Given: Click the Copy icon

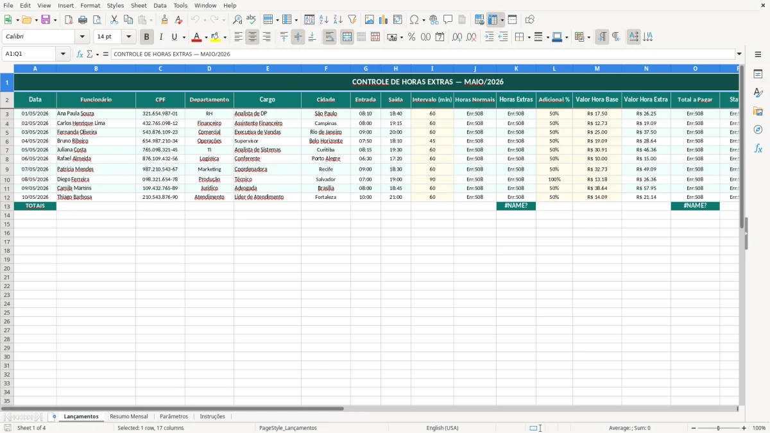Looking at the screenshot, I should pos(128,20).
